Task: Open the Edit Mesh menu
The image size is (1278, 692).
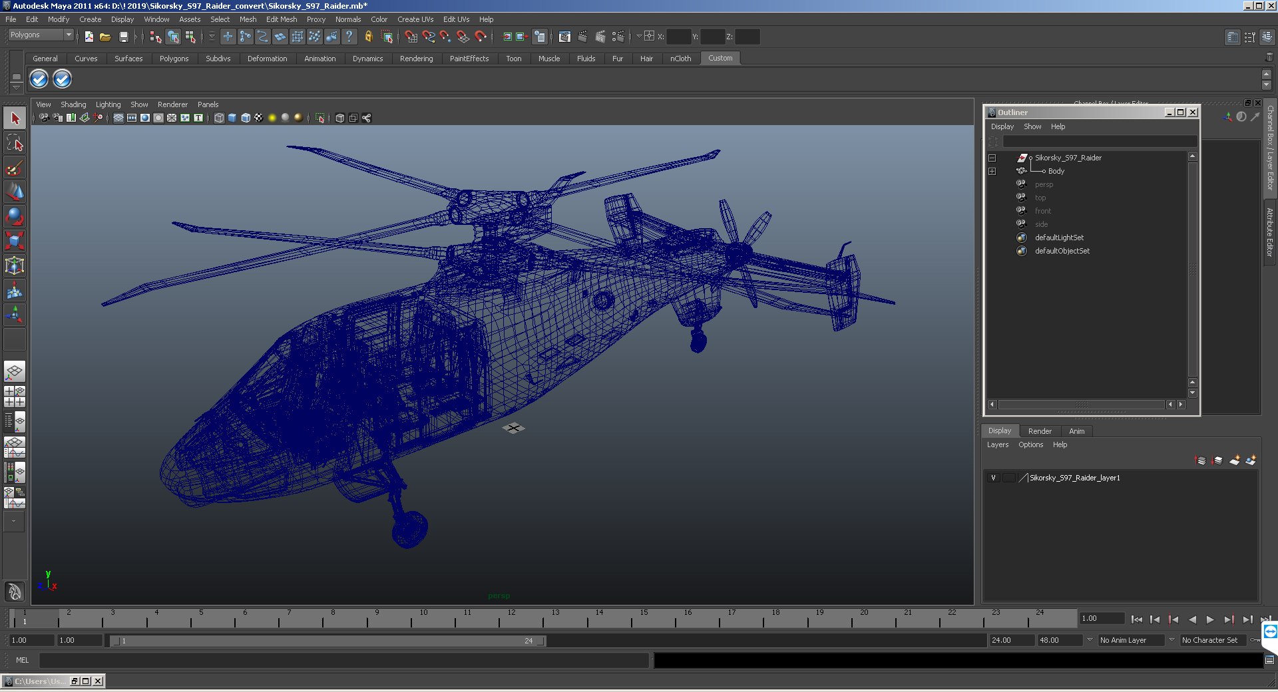Action: [x=282, y=19]
